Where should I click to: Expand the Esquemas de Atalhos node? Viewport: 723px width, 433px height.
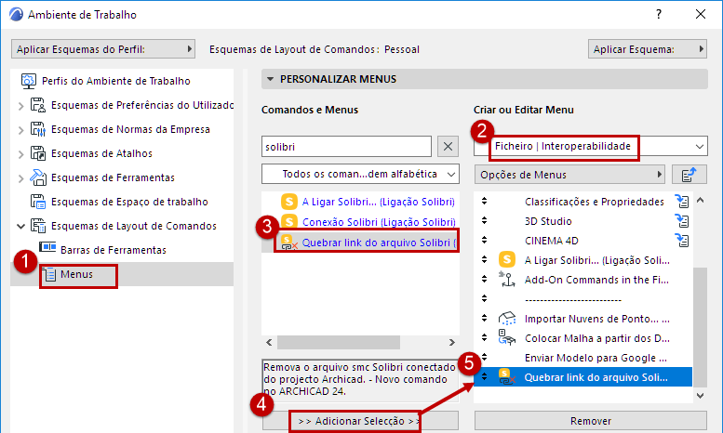point(20,154)
